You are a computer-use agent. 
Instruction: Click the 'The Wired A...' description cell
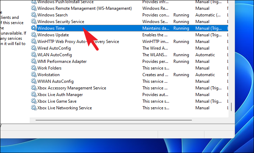click(x=155, y=48)
